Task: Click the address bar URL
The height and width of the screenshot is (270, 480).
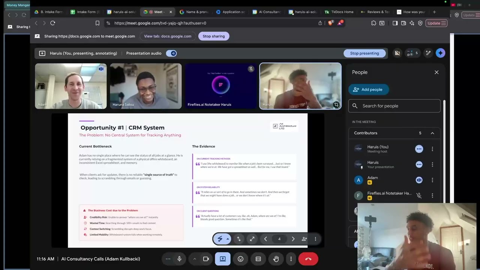Action: coord(160,23)
